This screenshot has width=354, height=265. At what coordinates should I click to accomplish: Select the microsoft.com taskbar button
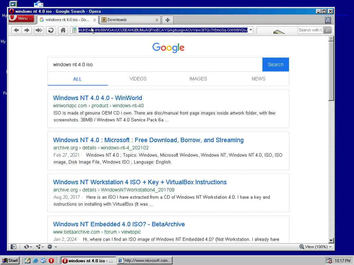pos(145,261)
